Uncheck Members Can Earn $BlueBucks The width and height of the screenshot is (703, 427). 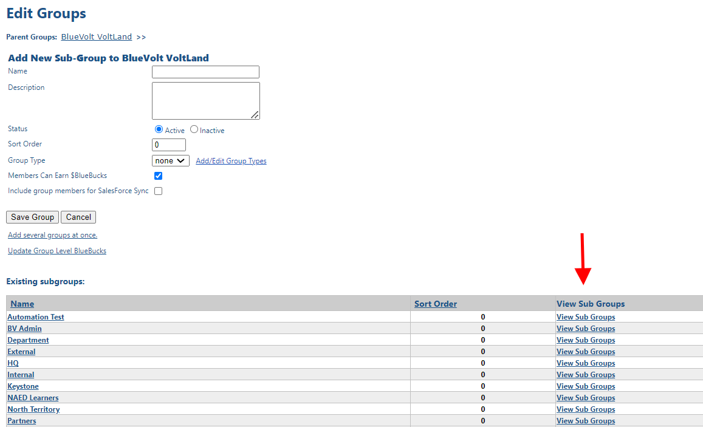(158, 176)
